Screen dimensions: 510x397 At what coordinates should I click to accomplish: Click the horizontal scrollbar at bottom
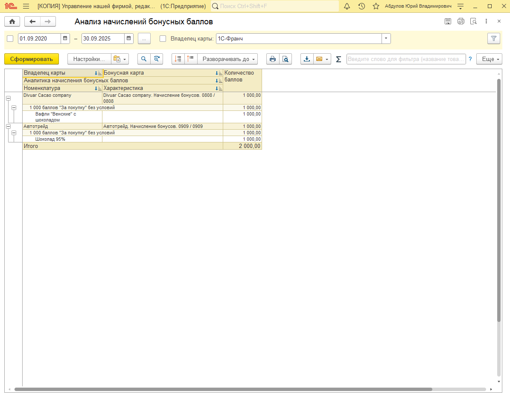[223, 389]
